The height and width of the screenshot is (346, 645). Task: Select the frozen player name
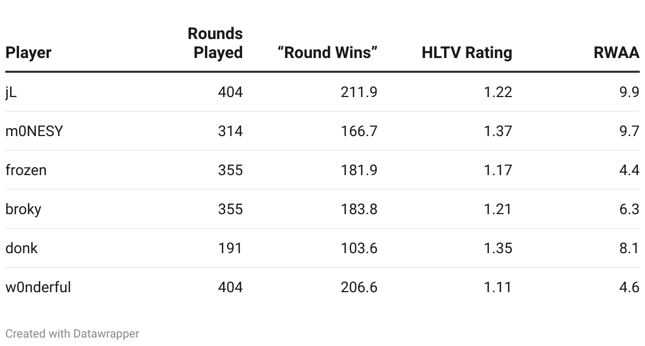[x=26, y=170]
